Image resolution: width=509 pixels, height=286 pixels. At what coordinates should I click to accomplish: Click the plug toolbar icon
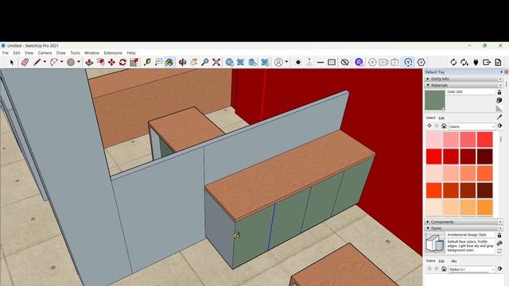[x=476, y=62]
